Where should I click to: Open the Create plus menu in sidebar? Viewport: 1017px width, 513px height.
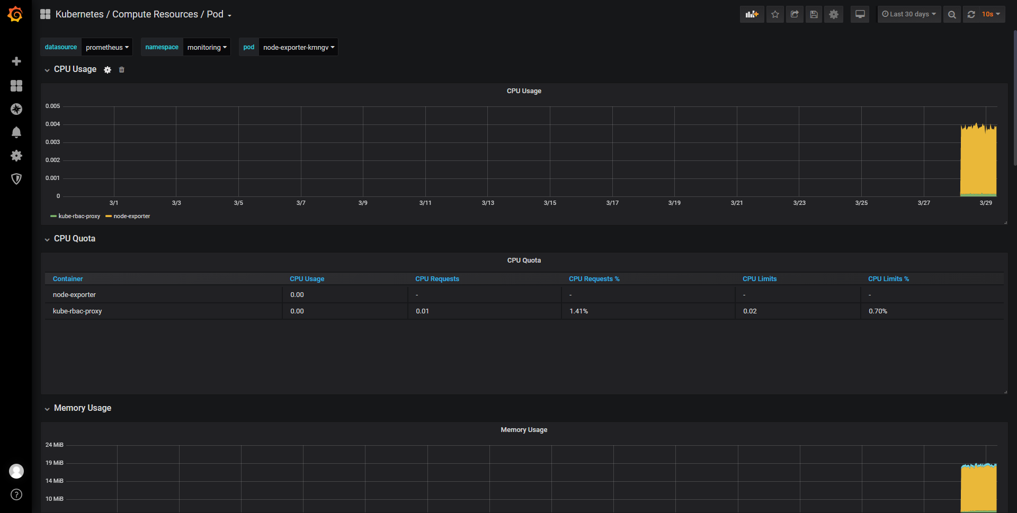point(16,61)
